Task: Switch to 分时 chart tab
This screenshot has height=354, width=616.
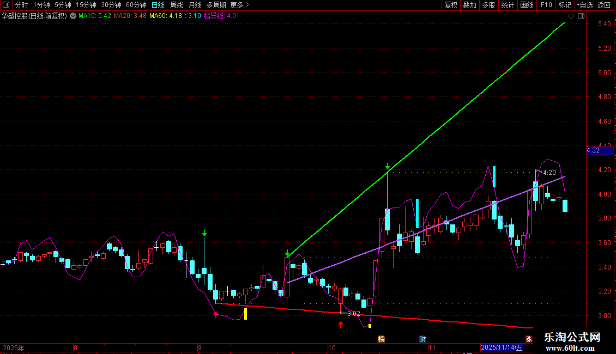Action: [x=22, y=5]
